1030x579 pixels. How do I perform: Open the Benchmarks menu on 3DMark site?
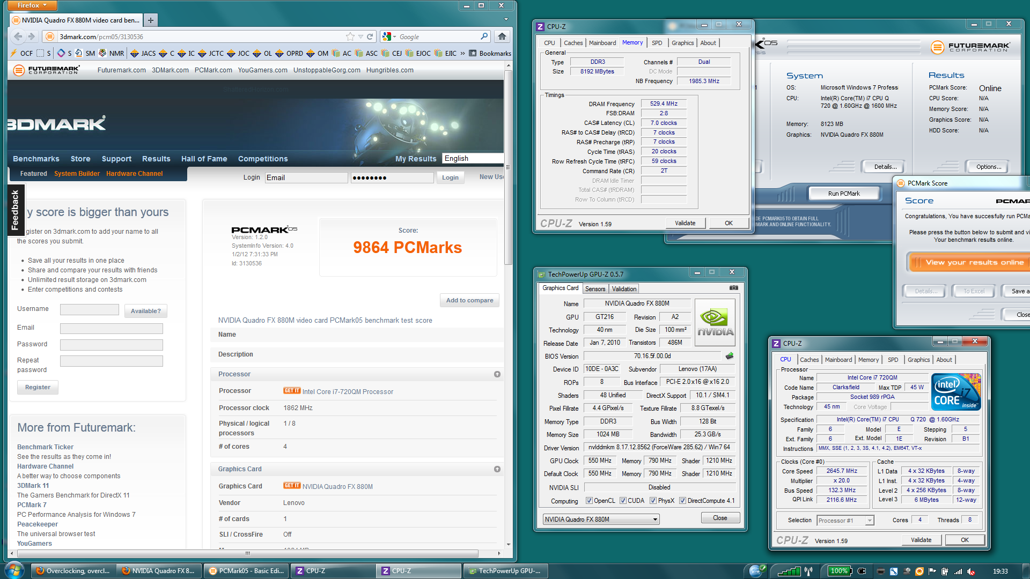point(36,159)
